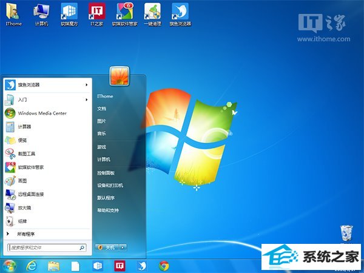
Task: Open Google Chrome from the taskbar
Action: [x=164, y=266]
